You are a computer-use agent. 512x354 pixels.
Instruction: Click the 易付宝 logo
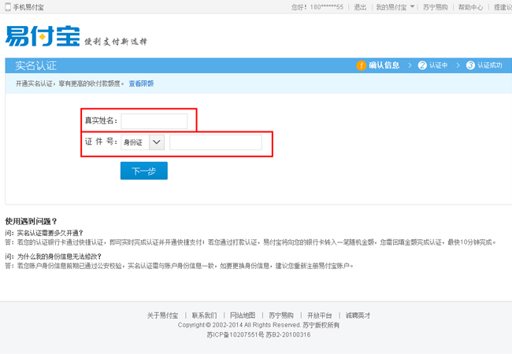tap(43, 36)
